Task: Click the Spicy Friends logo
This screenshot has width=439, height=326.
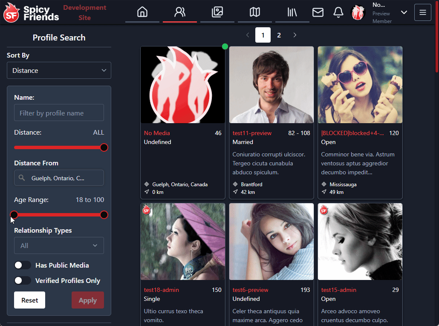Action: [x=31, y=13]
